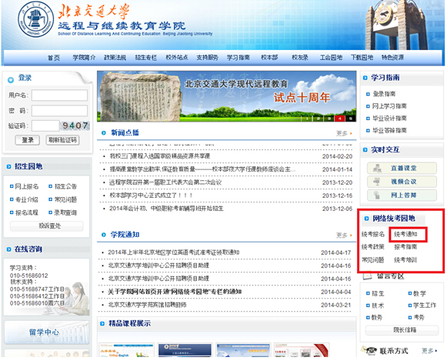Image resolution: width=447 pixels, height=364 pixels.
Task: Open notice 北京交通大学学苑宾馆招聘厨师
Action: [148, 305]
